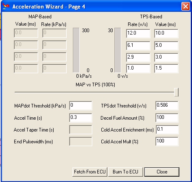Click the Cold Accel Enrichment field
Screen dimensions: 192x182
167,129
